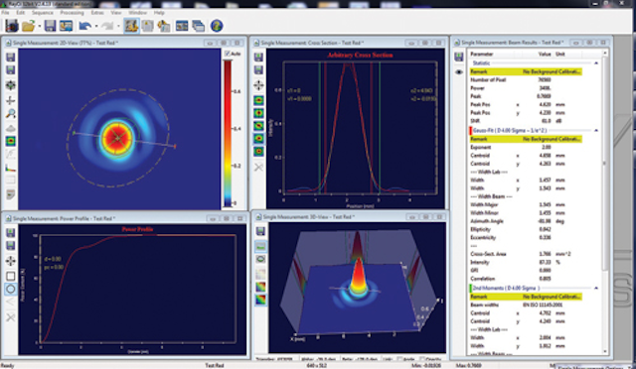Click third beam cross-section mode icon
The width and height of the screenshot is (636, 369).
click(x=258, y=126)
